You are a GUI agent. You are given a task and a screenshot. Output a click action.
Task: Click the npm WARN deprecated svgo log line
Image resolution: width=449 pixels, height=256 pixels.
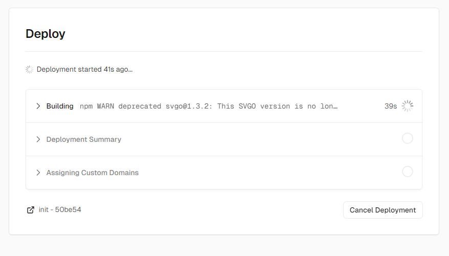209,106
